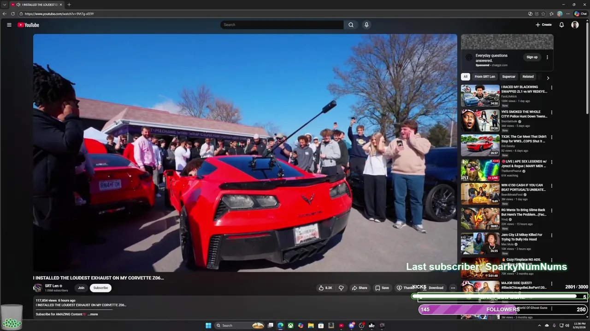The width and height of the screenshot is (590, 331).
Task: Download the video
Action: pyautogui.click(x=433, y=288)
